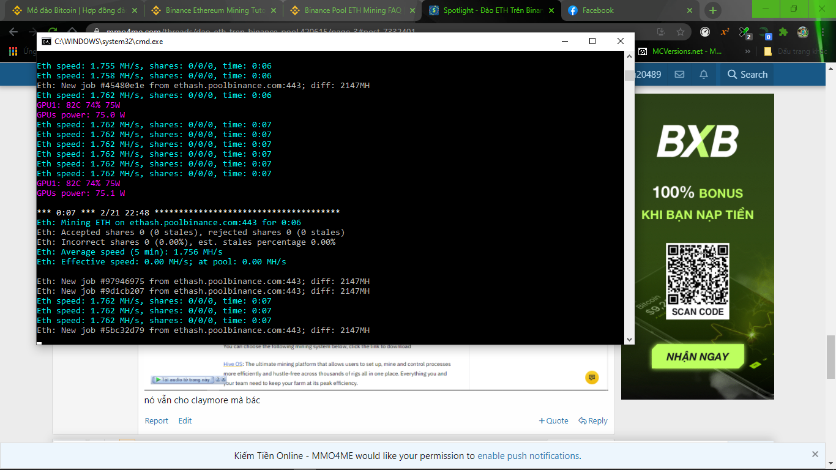Open the forum inbox envelope icon
This screenshot has width=836, height=470.
(x=679, y=74)
